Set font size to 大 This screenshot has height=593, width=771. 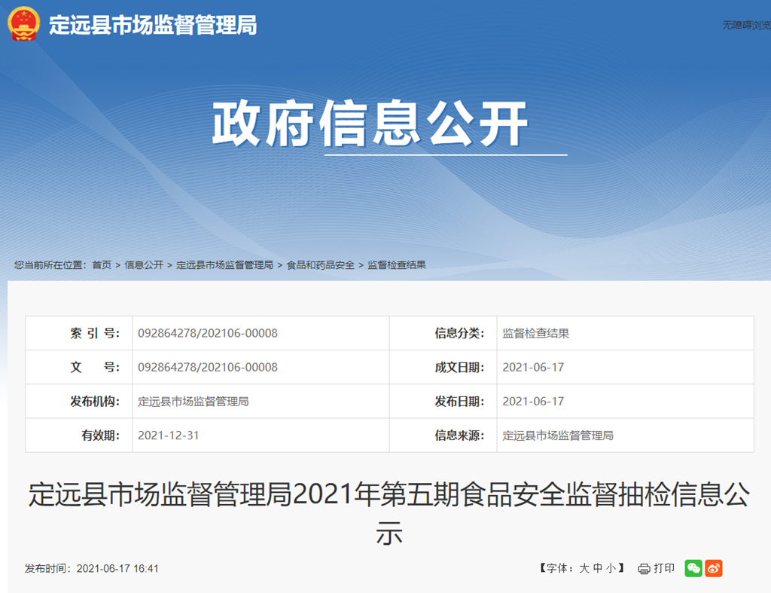click(x=584, y=568)
